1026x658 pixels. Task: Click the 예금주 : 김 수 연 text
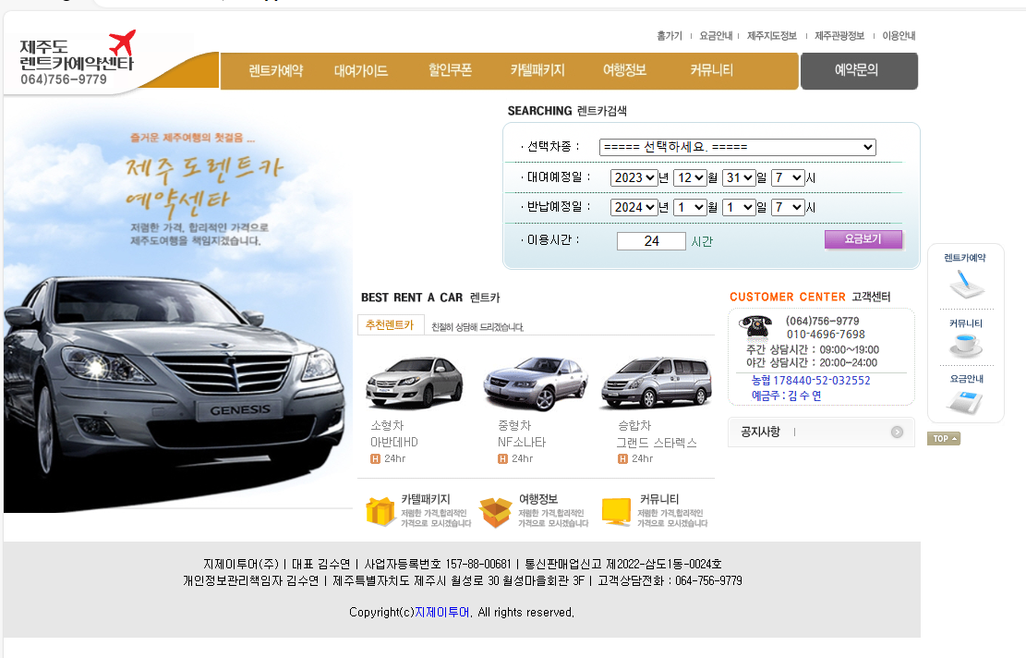786,396
